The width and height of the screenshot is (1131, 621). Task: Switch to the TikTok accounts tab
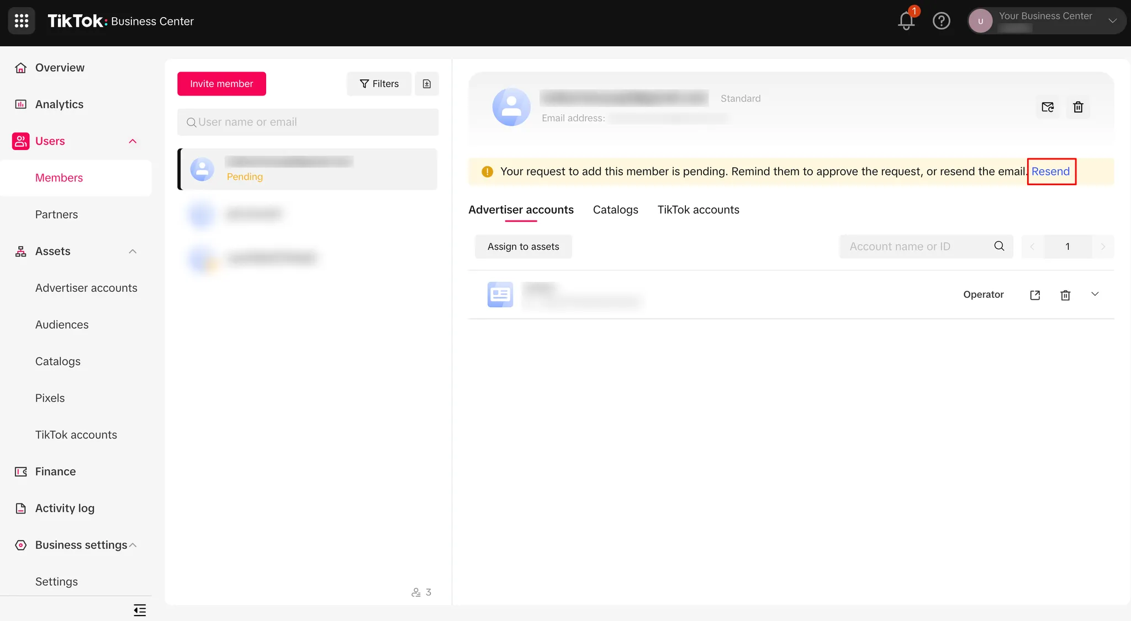698,210
